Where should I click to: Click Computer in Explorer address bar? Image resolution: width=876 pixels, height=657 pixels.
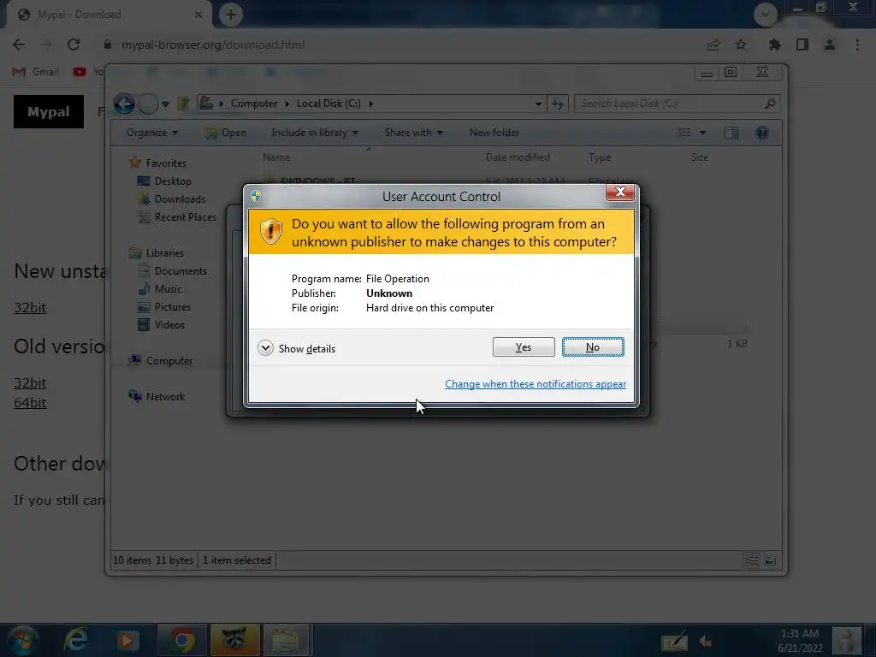pyautogui.click(x=254, y=104)
